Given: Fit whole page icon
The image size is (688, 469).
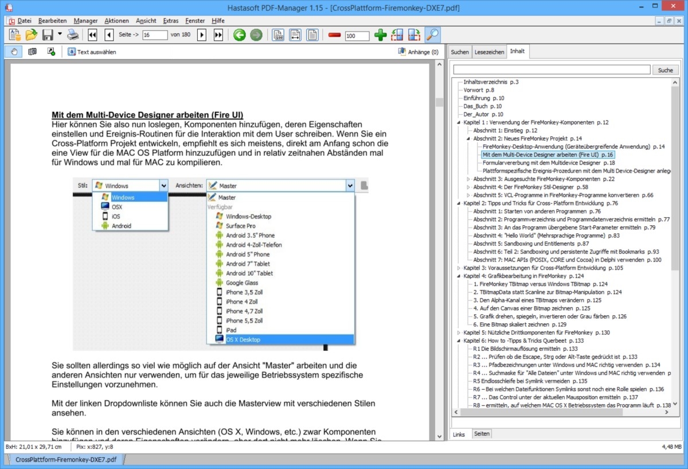Looking at the screenshot, I should [x=312, y=35].
